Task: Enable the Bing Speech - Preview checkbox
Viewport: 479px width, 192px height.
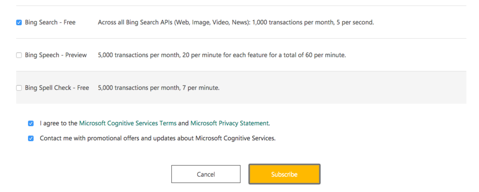Action: (x=19, y=55)
